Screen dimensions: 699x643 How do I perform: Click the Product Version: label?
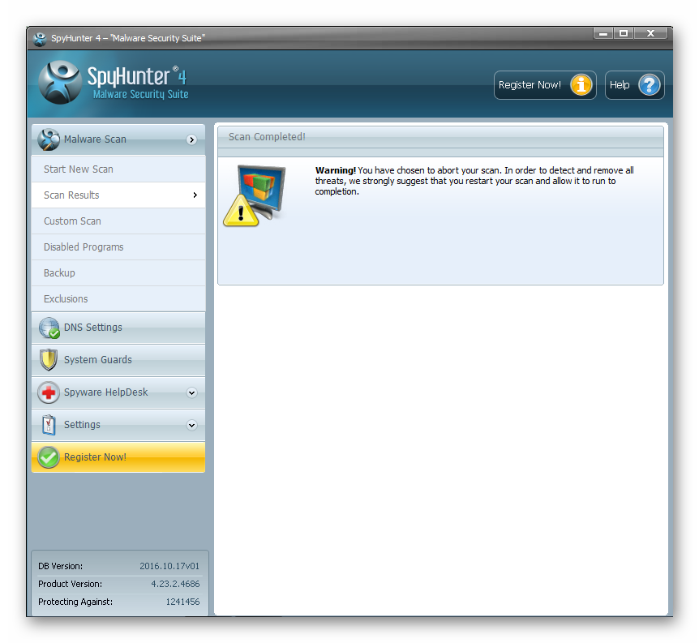point(70,584)
